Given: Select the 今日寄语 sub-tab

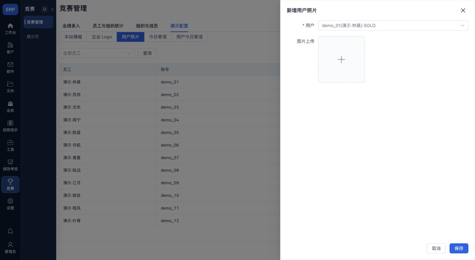Looking at the screenshot, I should coord(158,37).
